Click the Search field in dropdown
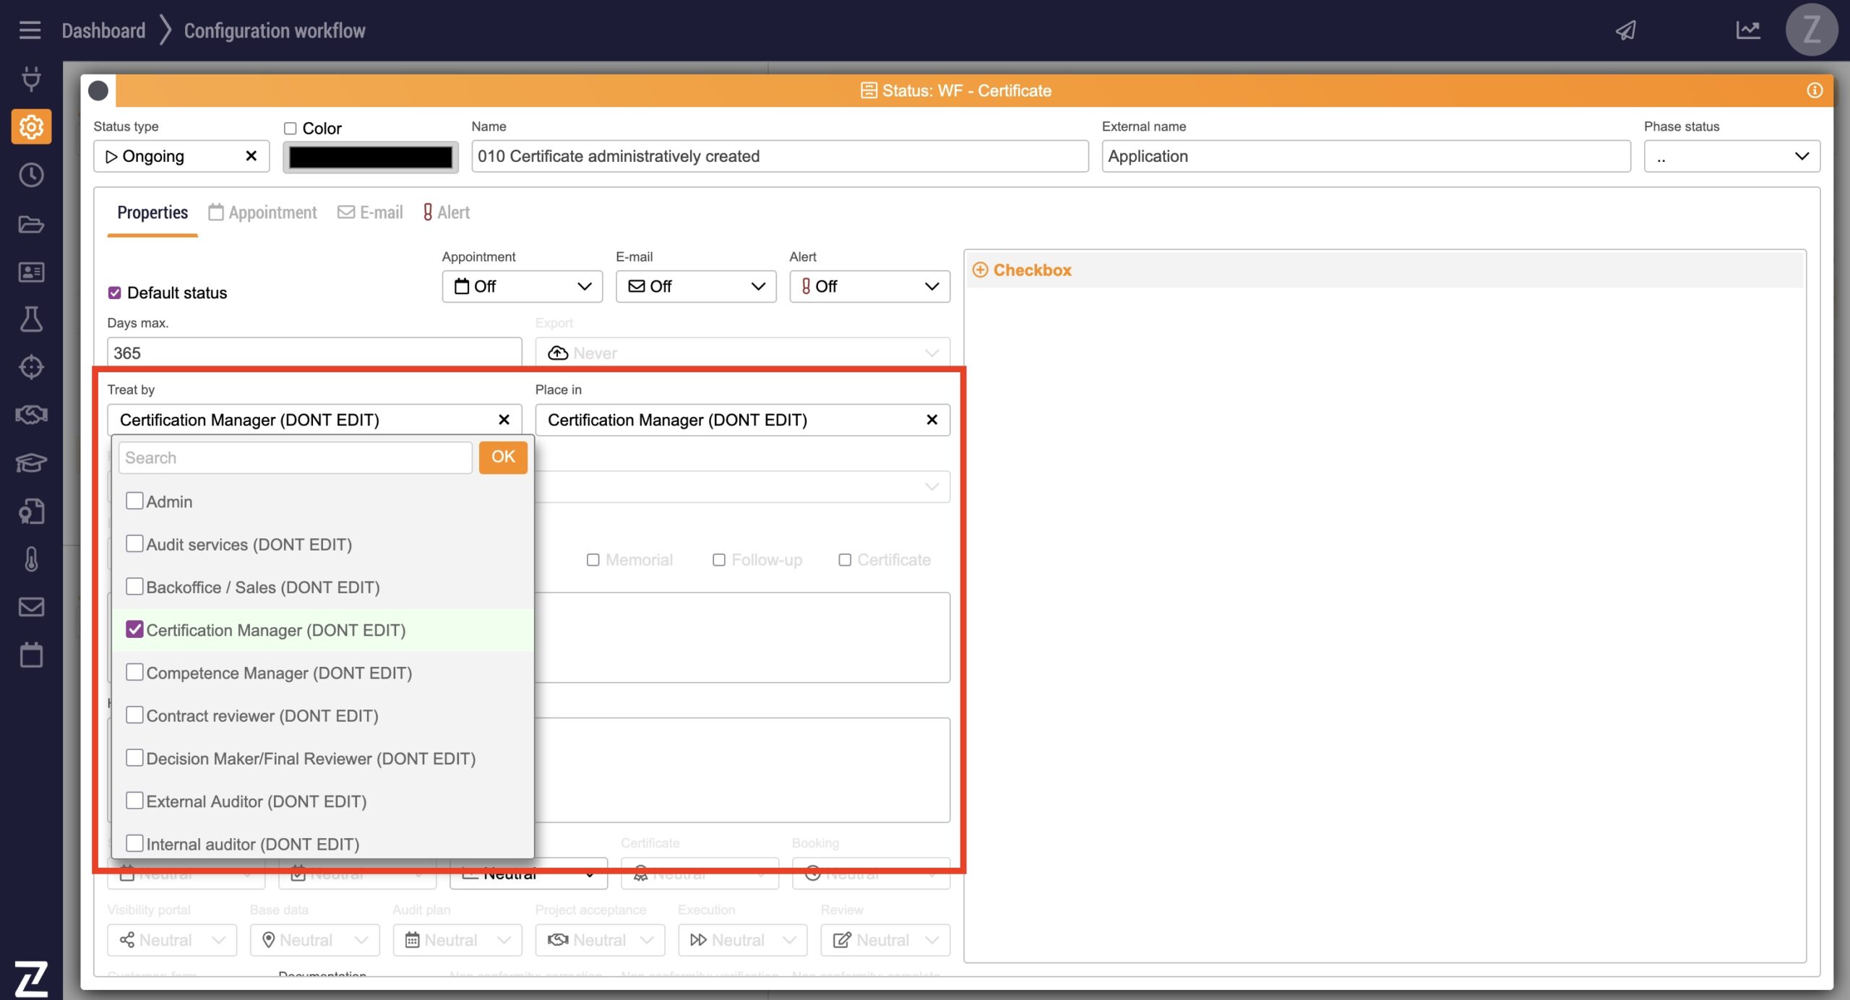The image size is (1850, 1000). click(295, 457)
